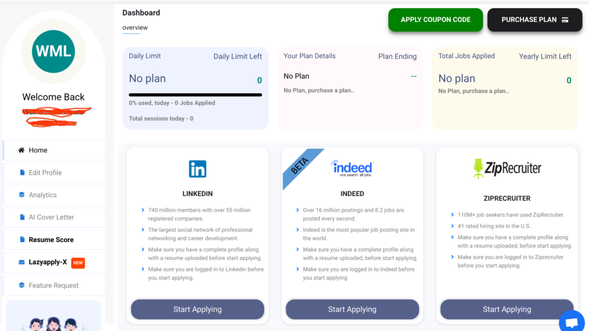
Task: Open the chat bubble support widget
Action: pyautogui.click(x=572, y=322)
